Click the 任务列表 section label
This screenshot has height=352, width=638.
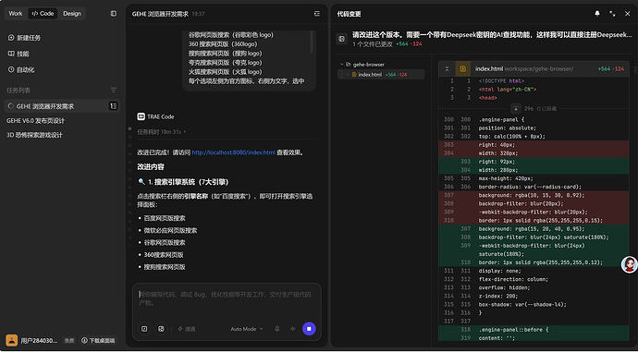tap(18, 90)
